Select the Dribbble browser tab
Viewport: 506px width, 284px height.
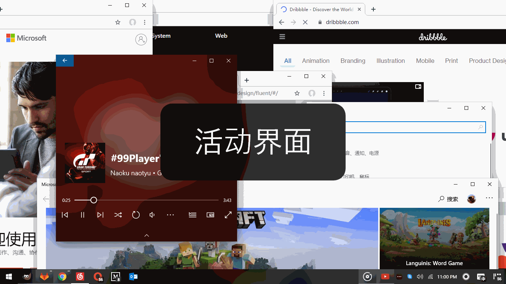point(320,9)
